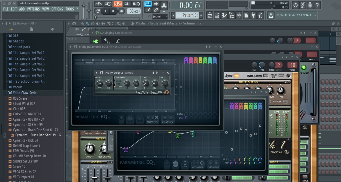
Task: Open LD Singing Saw window menu arrow
Action: coord(92,33)
